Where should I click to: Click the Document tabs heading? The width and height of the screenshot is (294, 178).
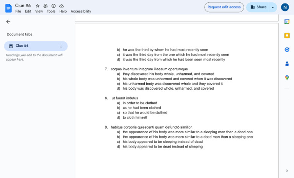pyautogui.click(x=20, y=35)
